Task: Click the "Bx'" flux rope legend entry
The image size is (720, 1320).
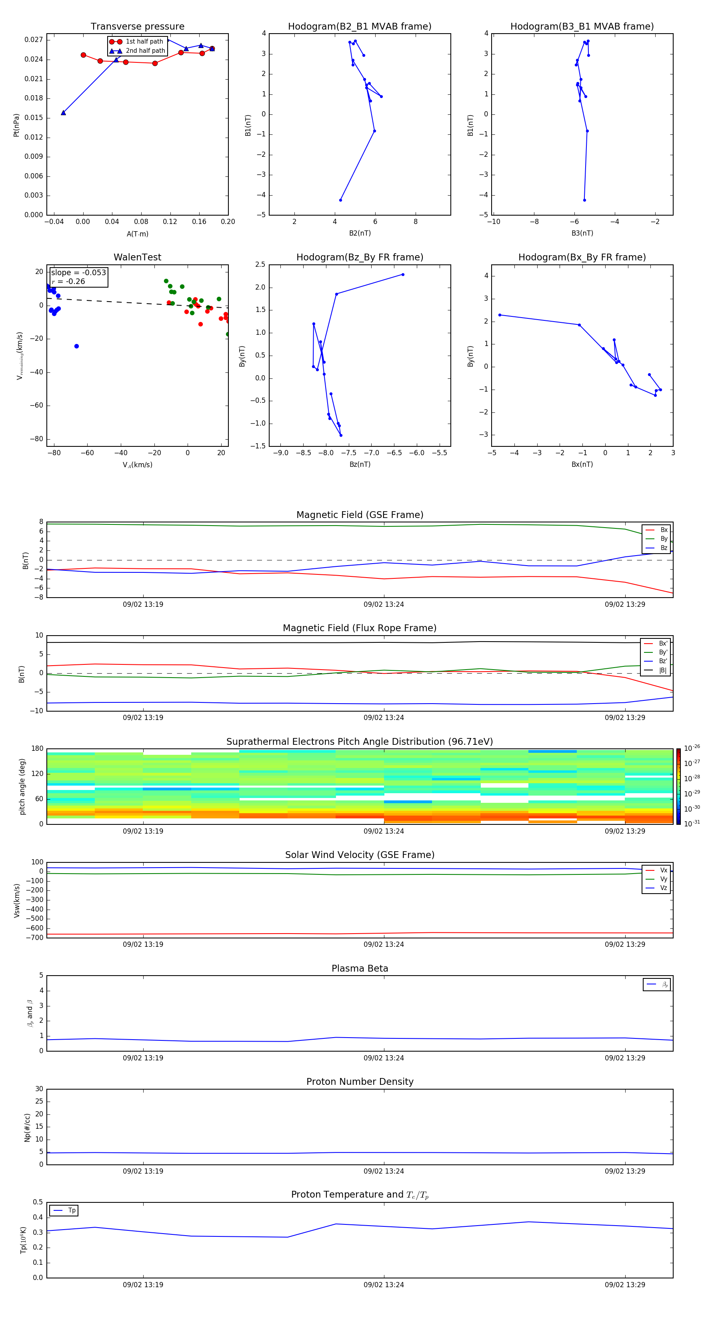Action: coord(656,644)
